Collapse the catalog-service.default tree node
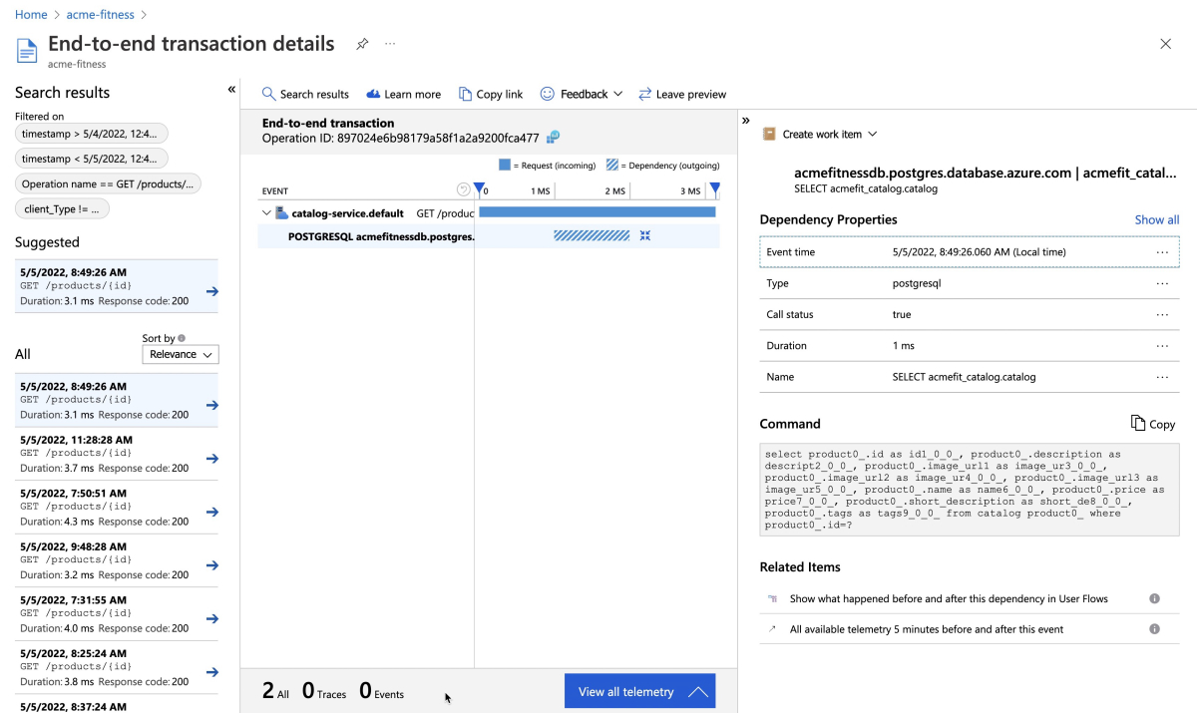Screen dimensions: 1197x713 (x=266, y=212)
